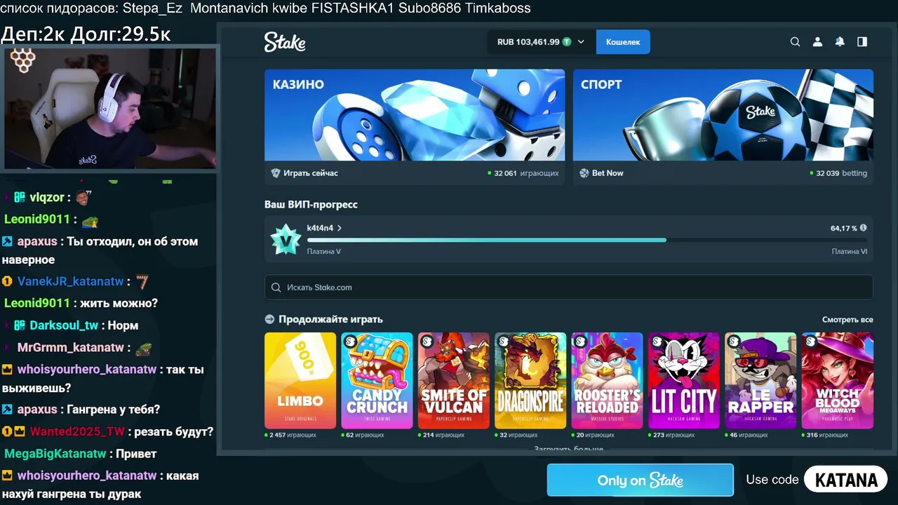This screenshot has height=505, width=898.
Task: Click the Only on Stake banner button
Action: [x=641, y=480]
